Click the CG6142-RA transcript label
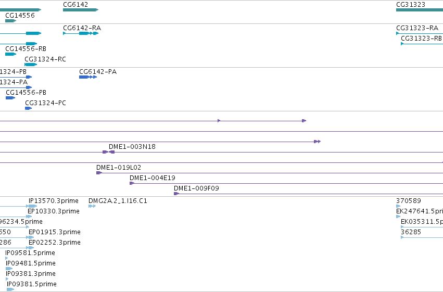The image size is (443, 292). [x=82, y=28]
